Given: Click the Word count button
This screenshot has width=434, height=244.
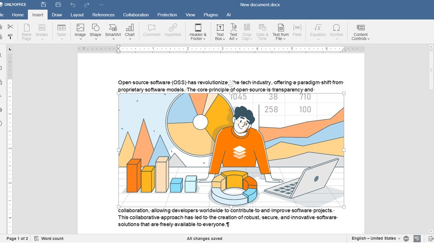Looking at the screenshot, I should 49,239.
